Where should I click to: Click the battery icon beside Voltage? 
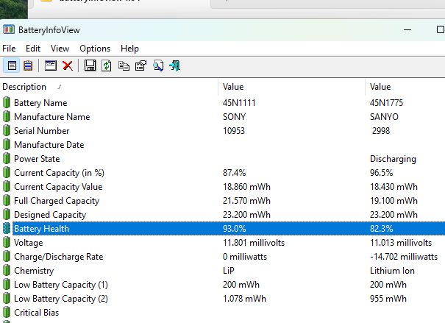point(7,242)
